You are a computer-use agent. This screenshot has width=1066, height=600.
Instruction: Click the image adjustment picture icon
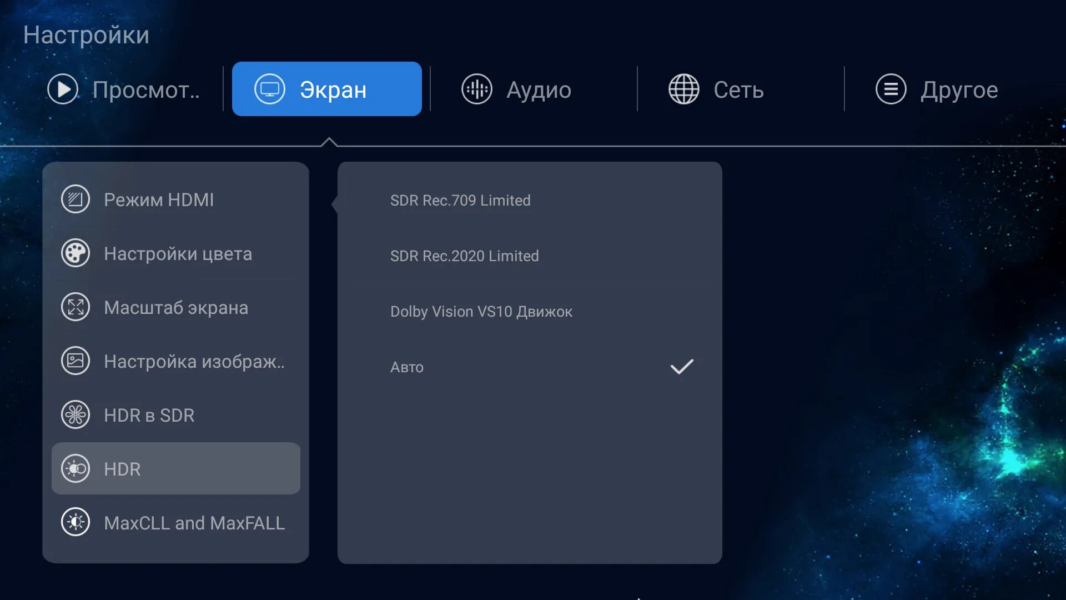point(76,361)
